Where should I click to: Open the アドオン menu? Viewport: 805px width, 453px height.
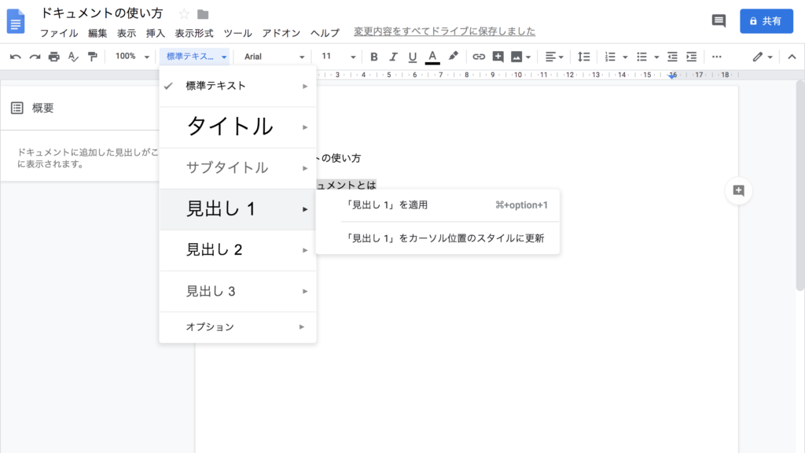tap(281, 33)
